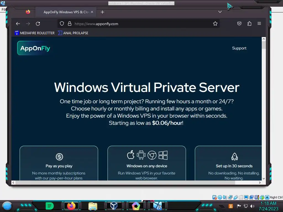Open the extensions puzzle-piece icon
The width and height of the screenshot is (283, 212).
pos(249,24)
